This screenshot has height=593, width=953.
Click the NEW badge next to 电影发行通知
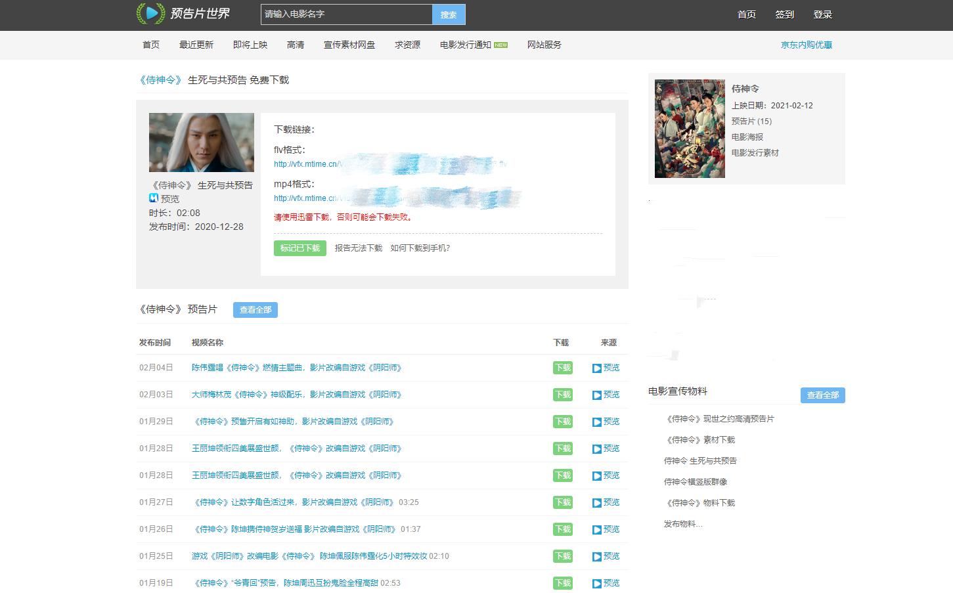(501, 44)
